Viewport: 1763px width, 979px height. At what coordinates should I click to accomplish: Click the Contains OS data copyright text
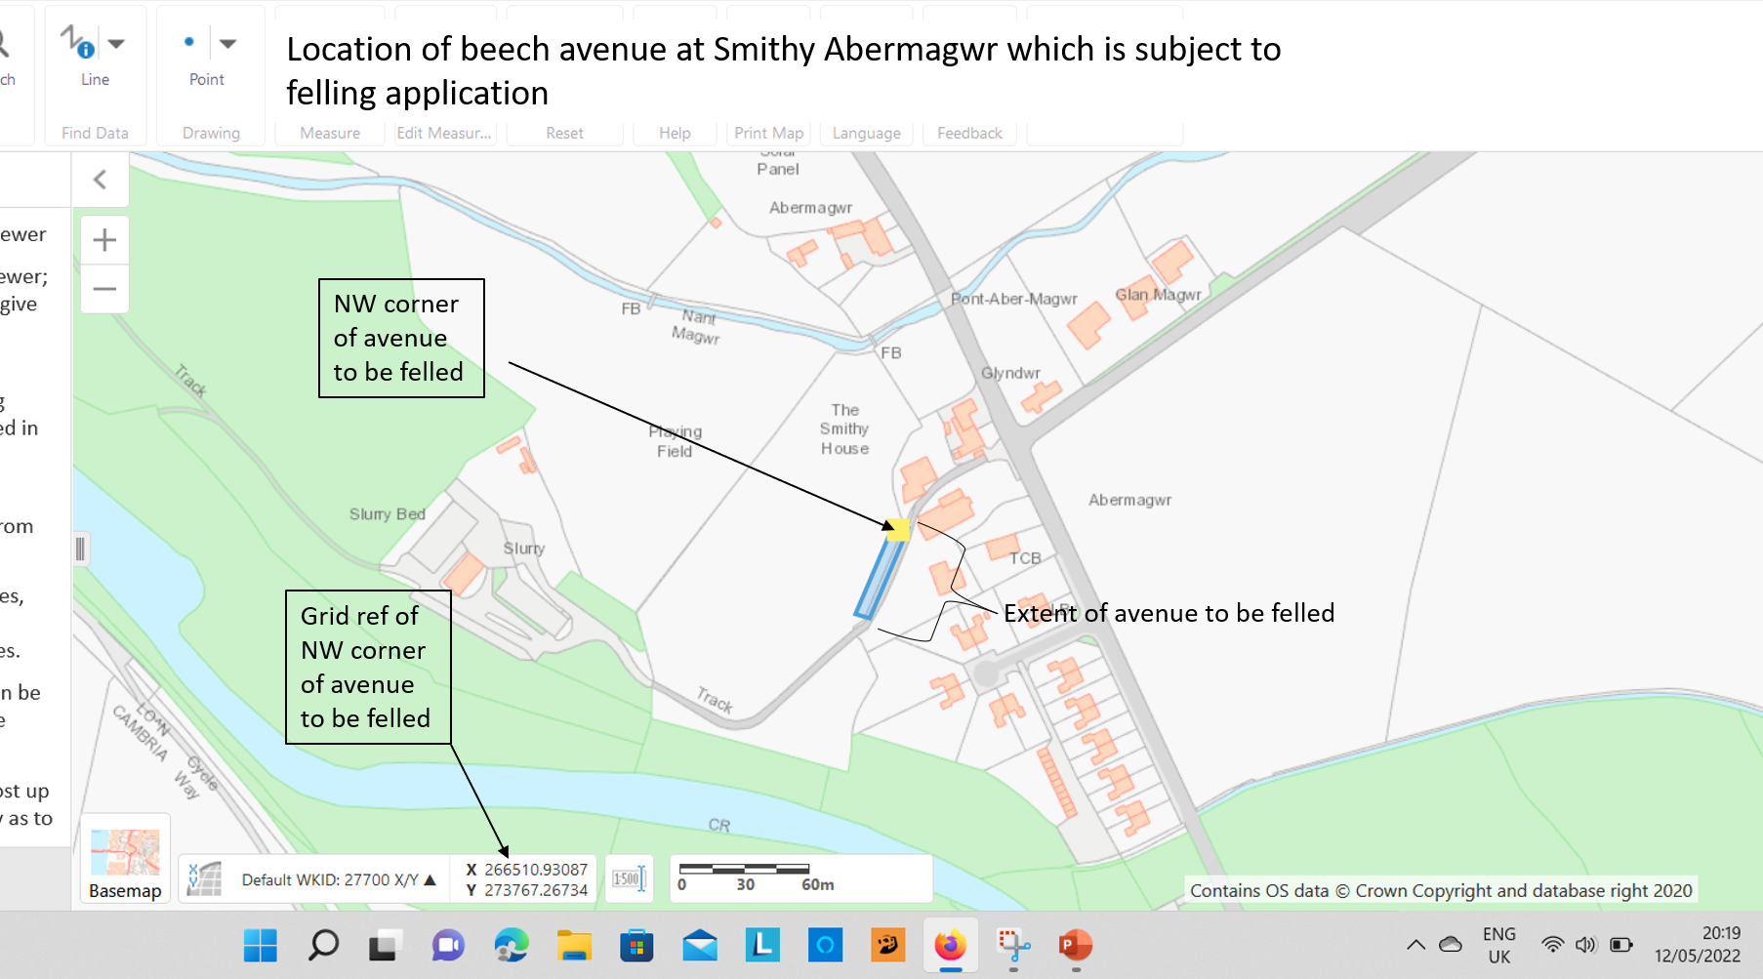pyautogui.click(x=1441, y=890)
